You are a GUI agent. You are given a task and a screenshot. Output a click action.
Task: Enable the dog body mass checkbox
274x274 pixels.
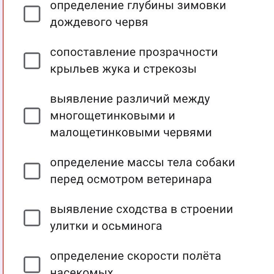click(x=32, y=171)
